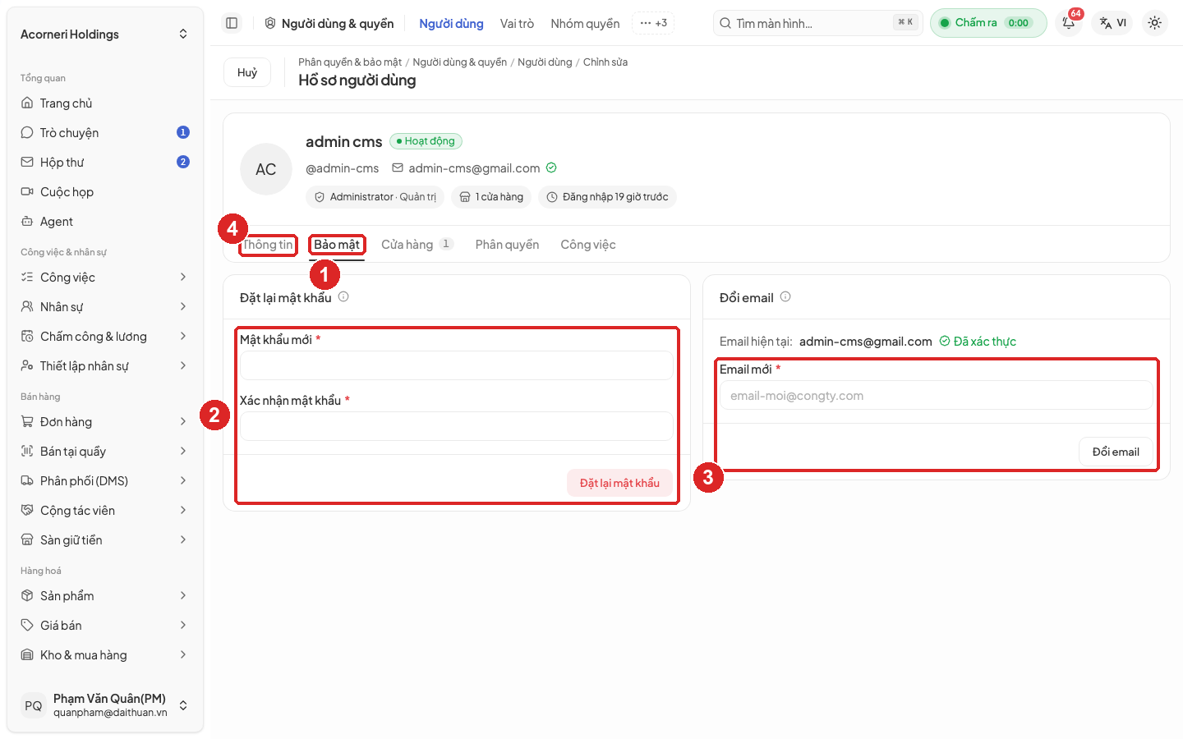The height and width of the screenshot is (739, 1183).
Task: Click the Huỷ button
Action: [x=247, y=72]
